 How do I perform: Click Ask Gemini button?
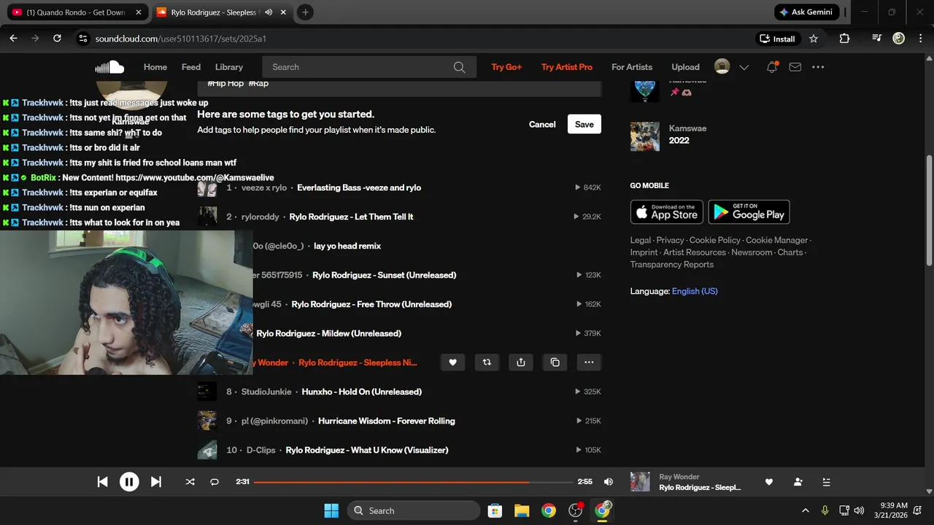pos(806,12)
